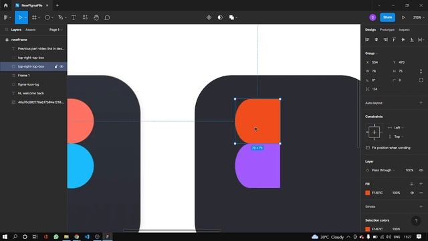
Task: Open the Page 1 dropdown
Action: pyautogui.click(x=56, y=29)
